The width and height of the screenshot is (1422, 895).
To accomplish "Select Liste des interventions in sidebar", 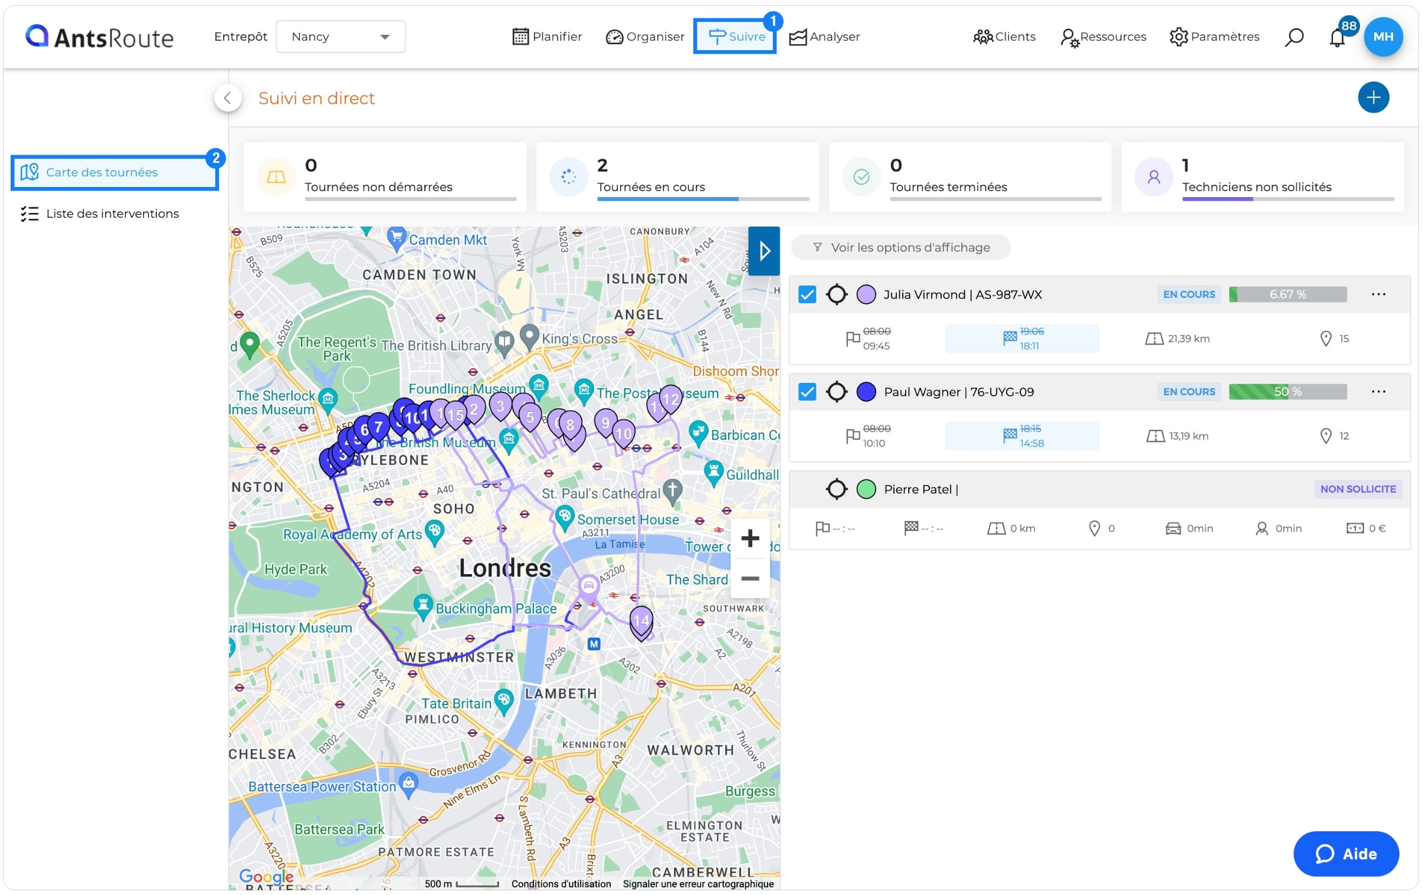I will point(99,214).
